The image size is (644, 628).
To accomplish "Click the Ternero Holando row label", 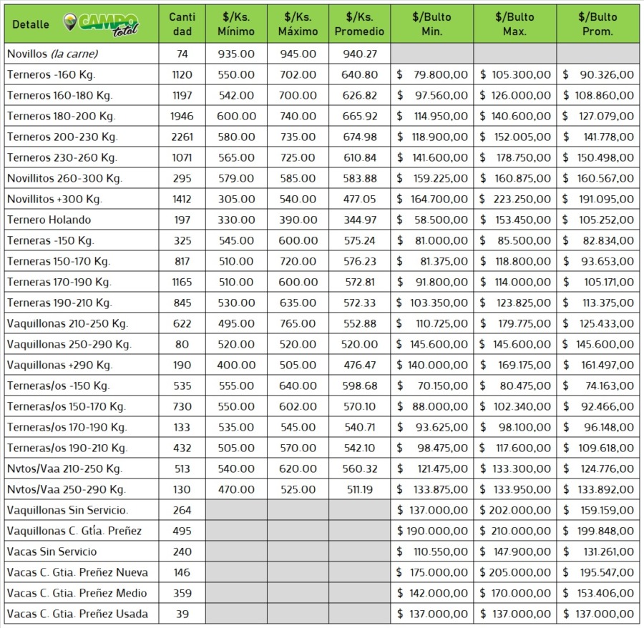I will click(x=49, y=220).
